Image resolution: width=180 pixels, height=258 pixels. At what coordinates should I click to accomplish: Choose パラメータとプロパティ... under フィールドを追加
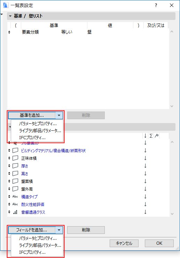click(38, 238)
